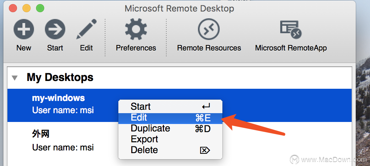Click the Microsoft RemoteApp text label
Viewport: 370px width, 166px height.
click(291, 48)
